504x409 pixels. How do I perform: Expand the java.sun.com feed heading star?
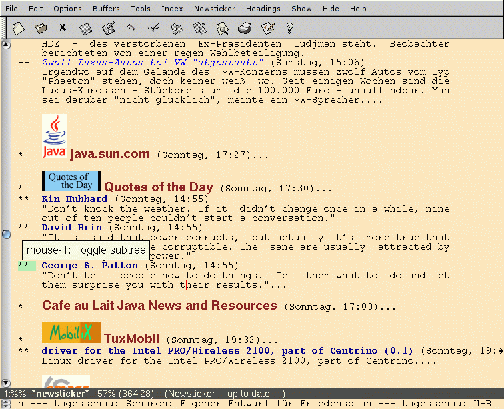coord(21,155)
